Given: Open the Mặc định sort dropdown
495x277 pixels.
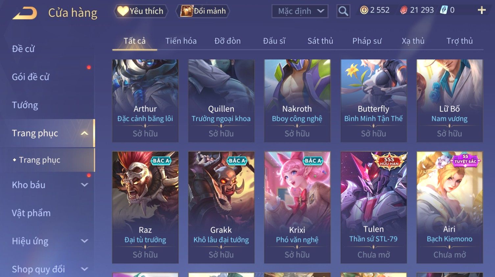Looking at the screenshot, I should click(300, 11).
